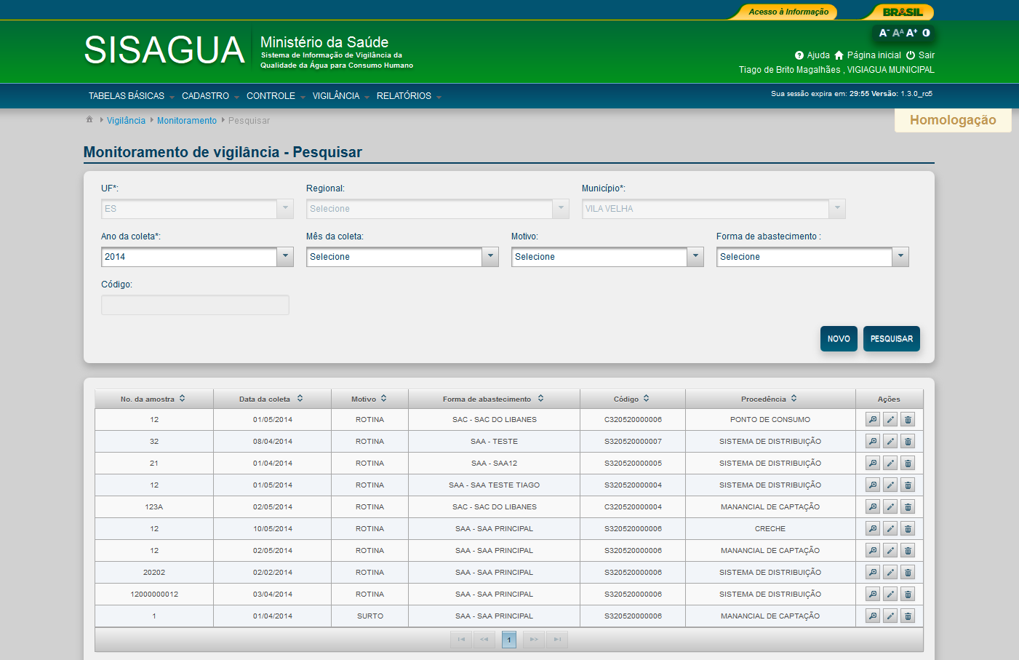Open Acesso à Informação link
The image size is (1019, 660).
coord(788,12)
